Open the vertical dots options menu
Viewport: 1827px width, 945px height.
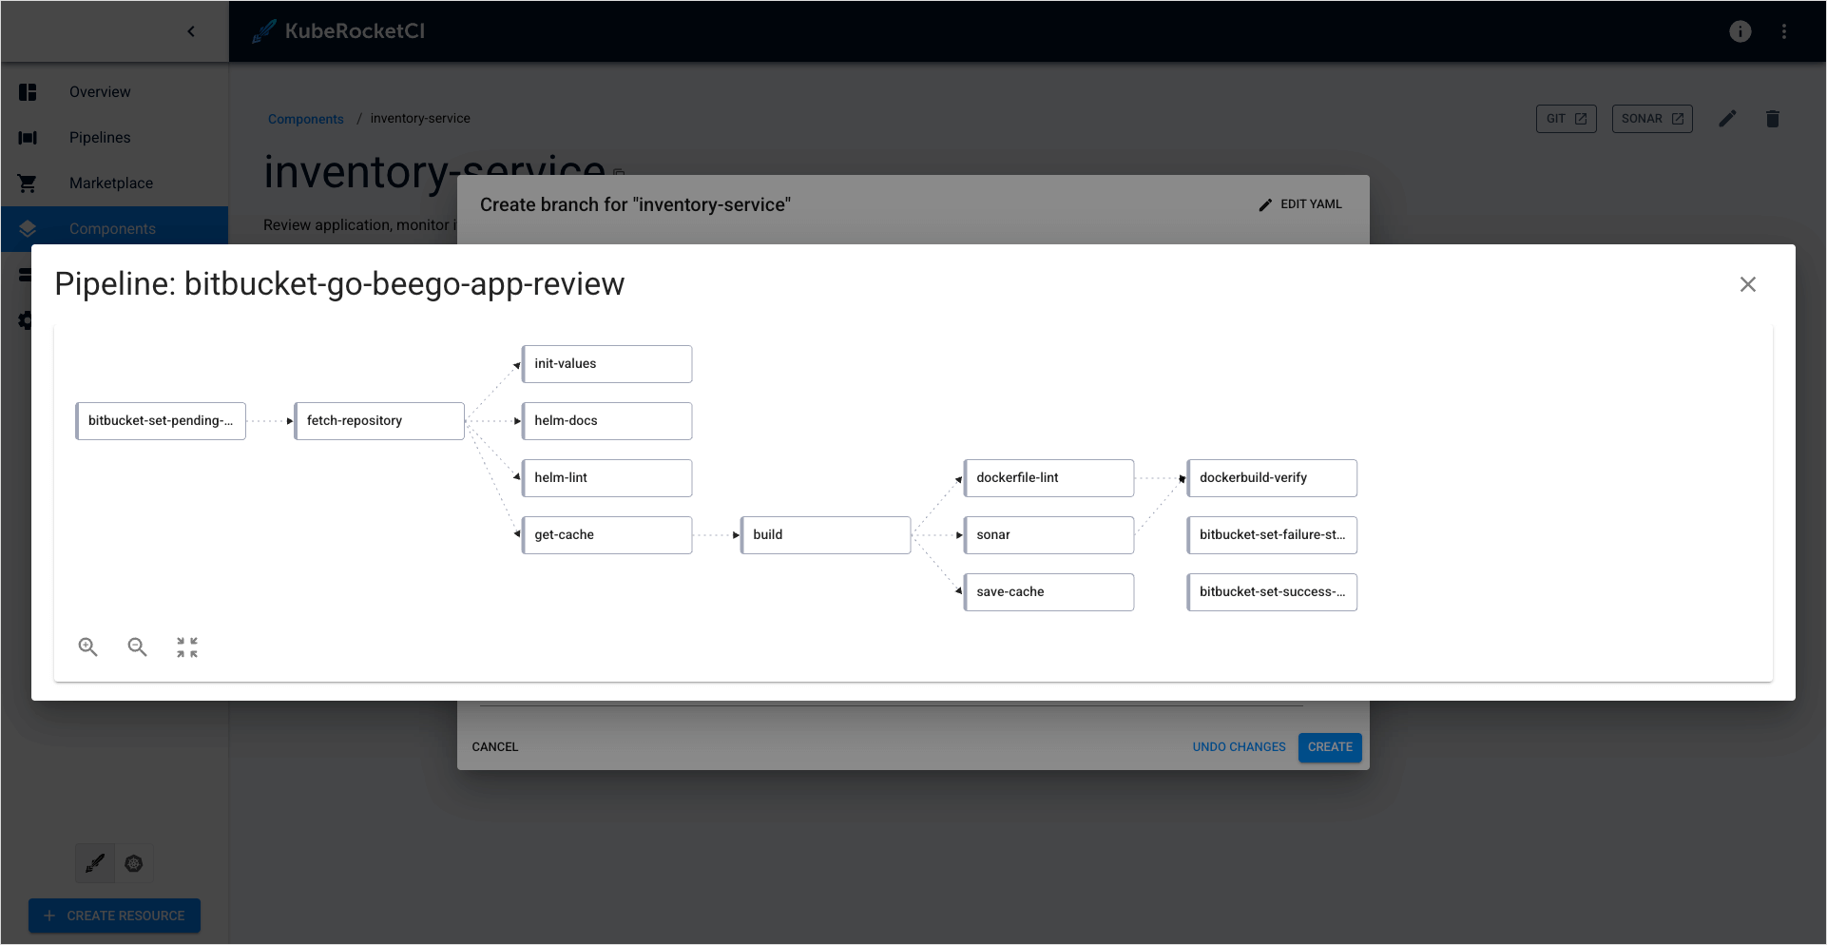tap(1784, 31)
